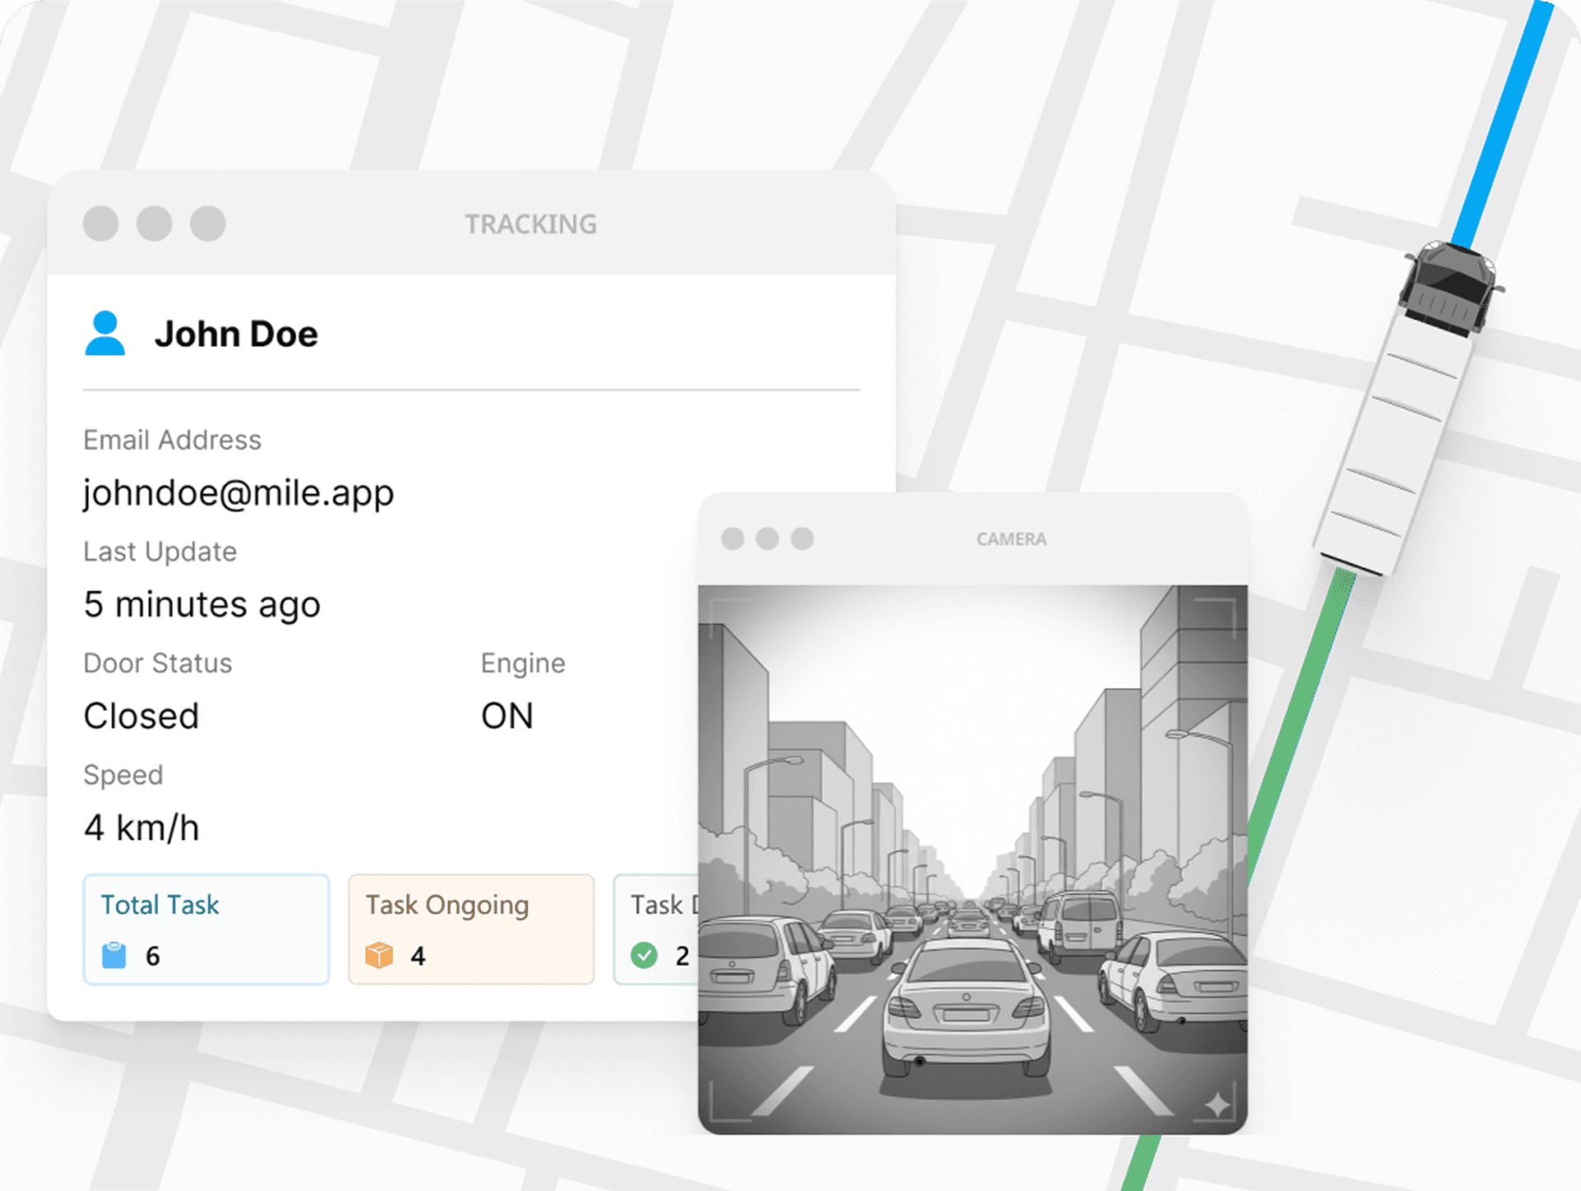Click the red traffic-light dot on Tracking window
Viewport: 1581px width, 1191px height.
click(x=100, y=223)
